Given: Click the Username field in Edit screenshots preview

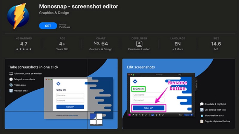Looking at the screenshot, I should click(148, 95).
